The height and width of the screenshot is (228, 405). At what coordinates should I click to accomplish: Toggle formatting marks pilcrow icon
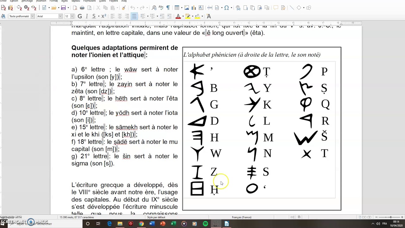[168, 8]
